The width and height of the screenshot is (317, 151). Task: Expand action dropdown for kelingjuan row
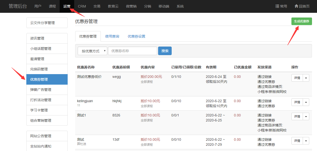[306, 102]
